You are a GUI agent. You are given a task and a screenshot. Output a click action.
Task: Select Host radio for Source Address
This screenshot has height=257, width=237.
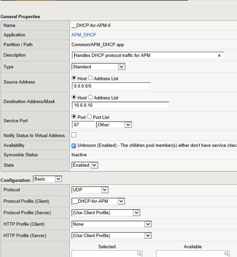tap(74, 78)
